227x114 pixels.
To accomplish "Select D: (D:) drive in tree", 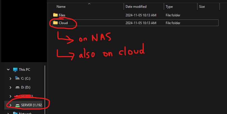I will click(26, 87).
